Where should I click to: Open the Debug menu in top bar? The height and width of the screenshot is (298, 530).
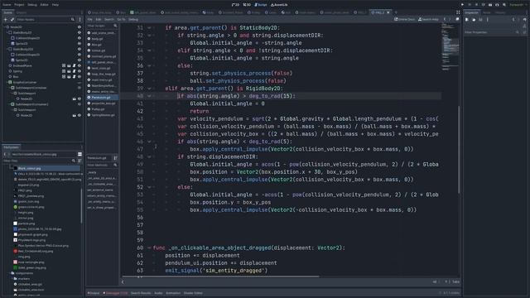coord(32,5)
